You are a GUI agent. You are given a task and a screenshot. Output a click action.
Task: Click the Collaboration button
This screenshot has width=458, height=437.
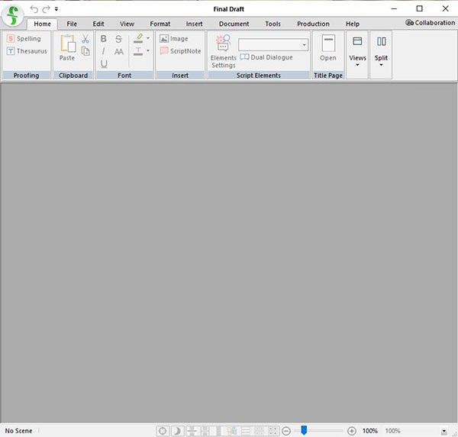(x=430, y=23)
